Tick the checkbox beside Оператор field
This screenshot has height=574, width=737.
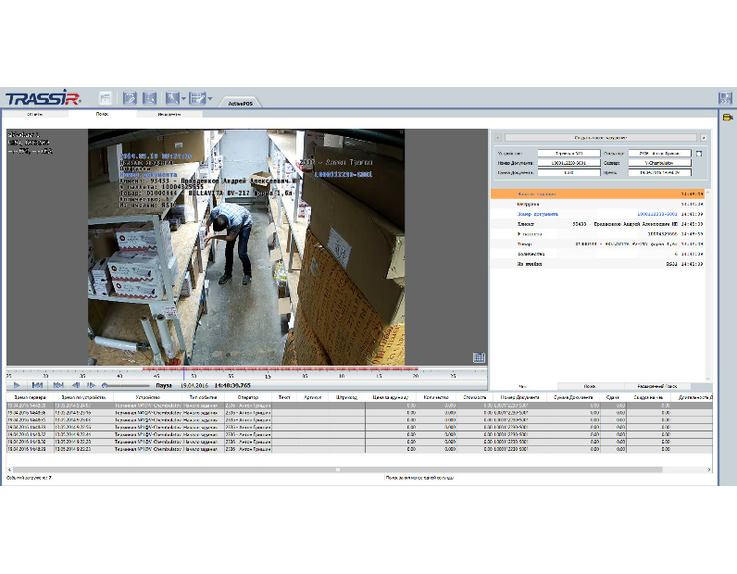(699, 154)
